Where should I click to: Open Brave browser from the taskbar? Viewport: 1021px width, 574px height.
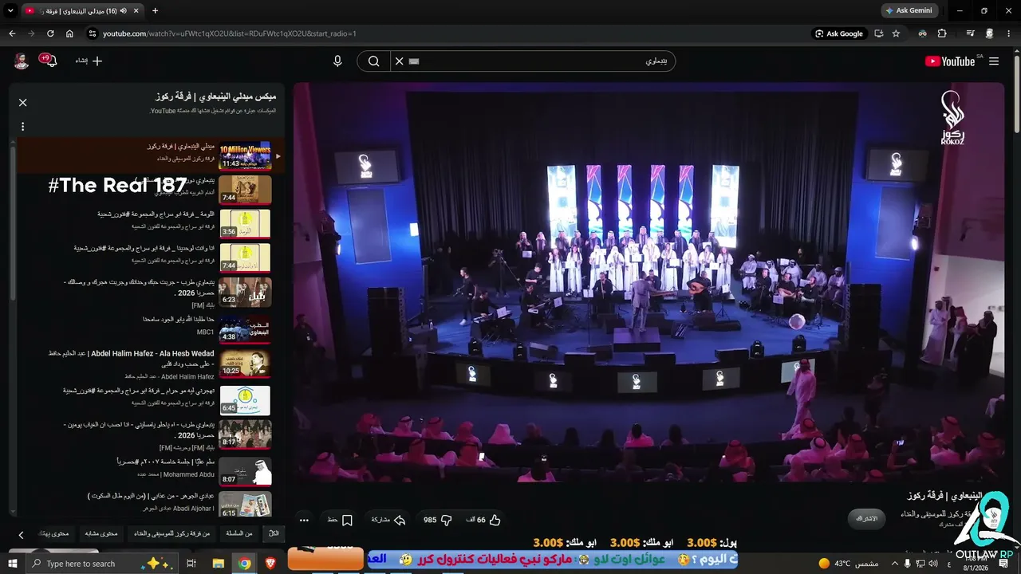point(270,564)
